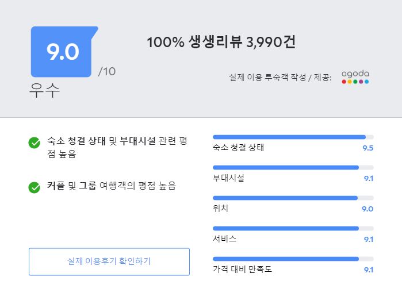The image size is (402, 304).
Task: Click the 우수 rating label
Action: pyautogui.click(x=44, y=90)
